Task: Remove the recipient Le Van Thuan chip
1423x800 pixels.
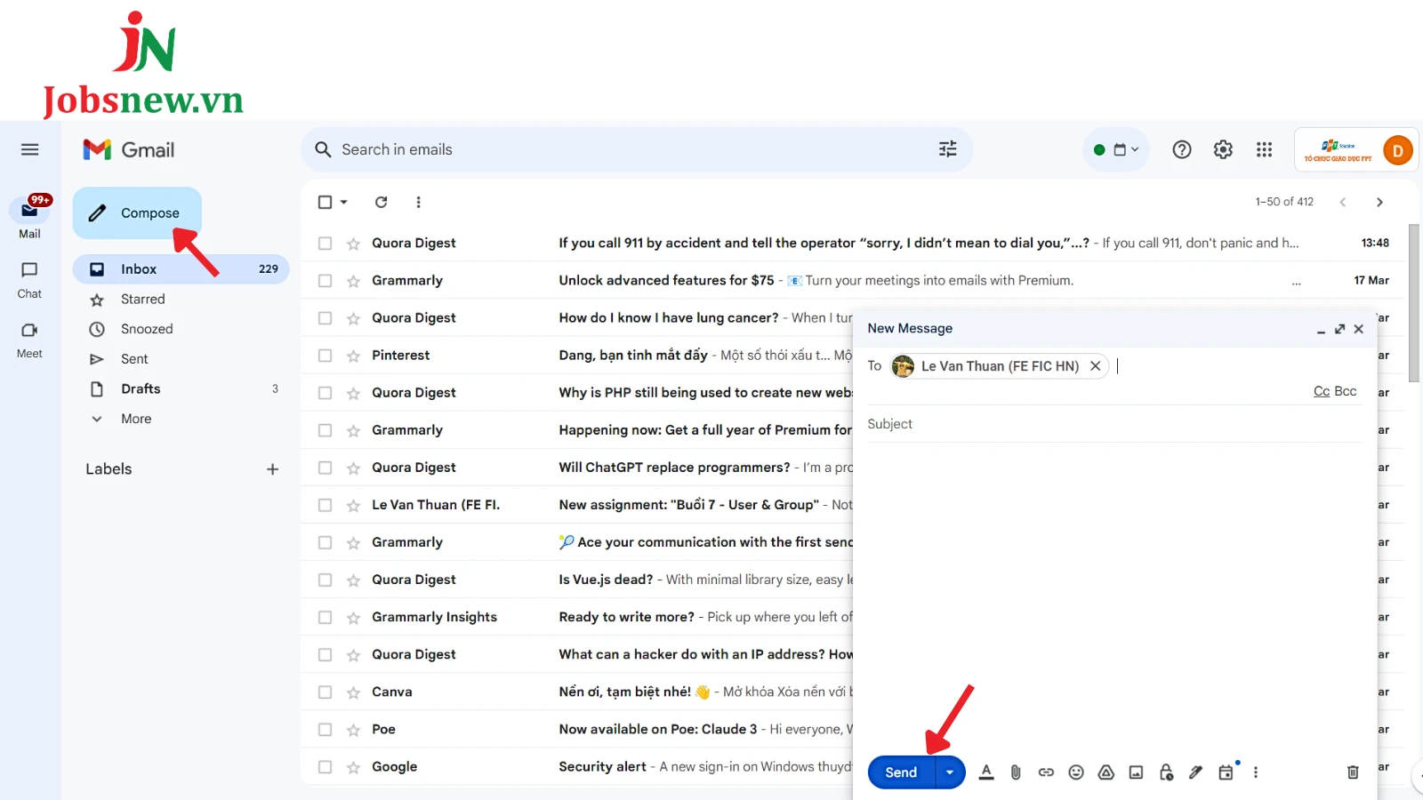Action: (x=1096, y=366)
